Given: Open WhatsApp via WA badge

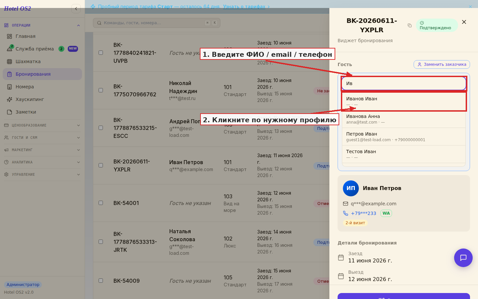Looking at the screenshot, I should coord(386,213).
